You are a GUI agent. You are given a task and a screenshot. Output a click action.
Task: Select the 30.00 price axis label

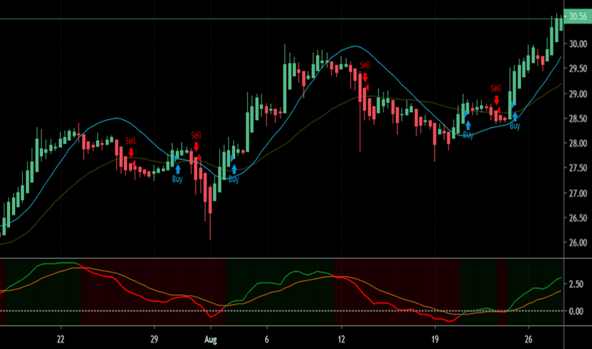tap(578, 44)
